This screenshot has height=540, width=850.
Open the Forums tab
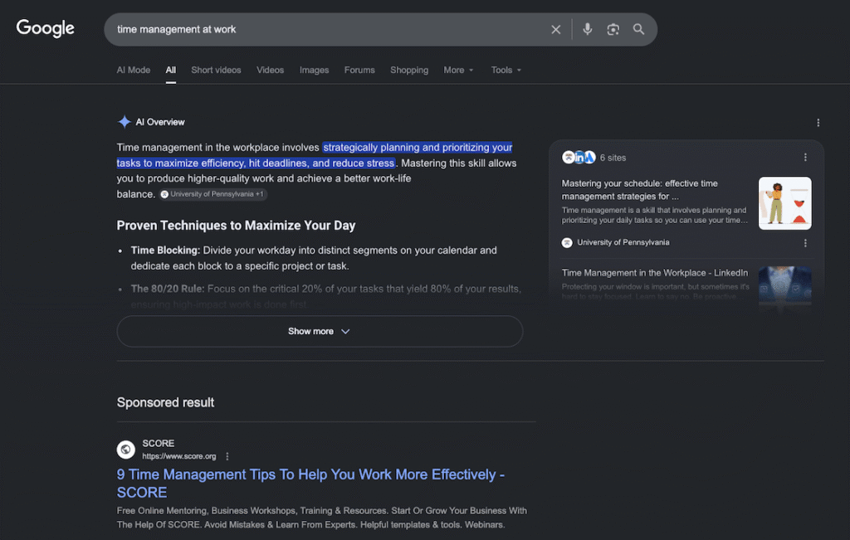coord(359,70)
